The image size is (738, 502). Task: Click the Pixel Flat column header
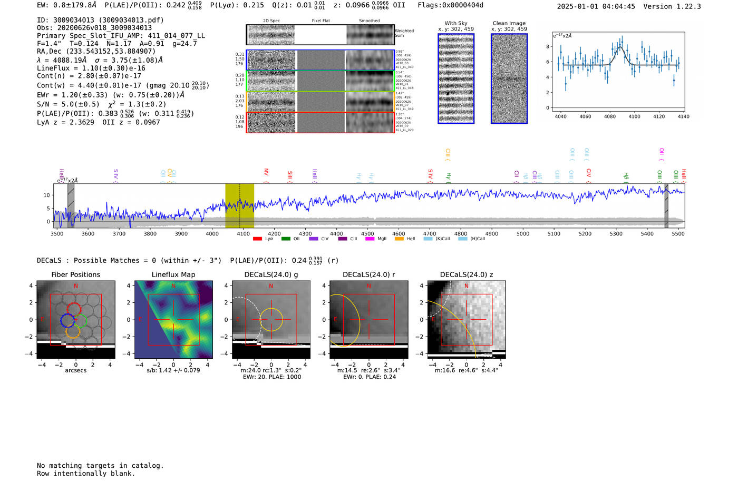321,21
